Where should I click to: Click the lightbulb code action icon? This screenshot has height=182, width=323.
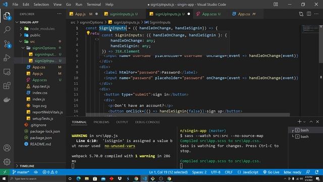(x=88, y=33)
